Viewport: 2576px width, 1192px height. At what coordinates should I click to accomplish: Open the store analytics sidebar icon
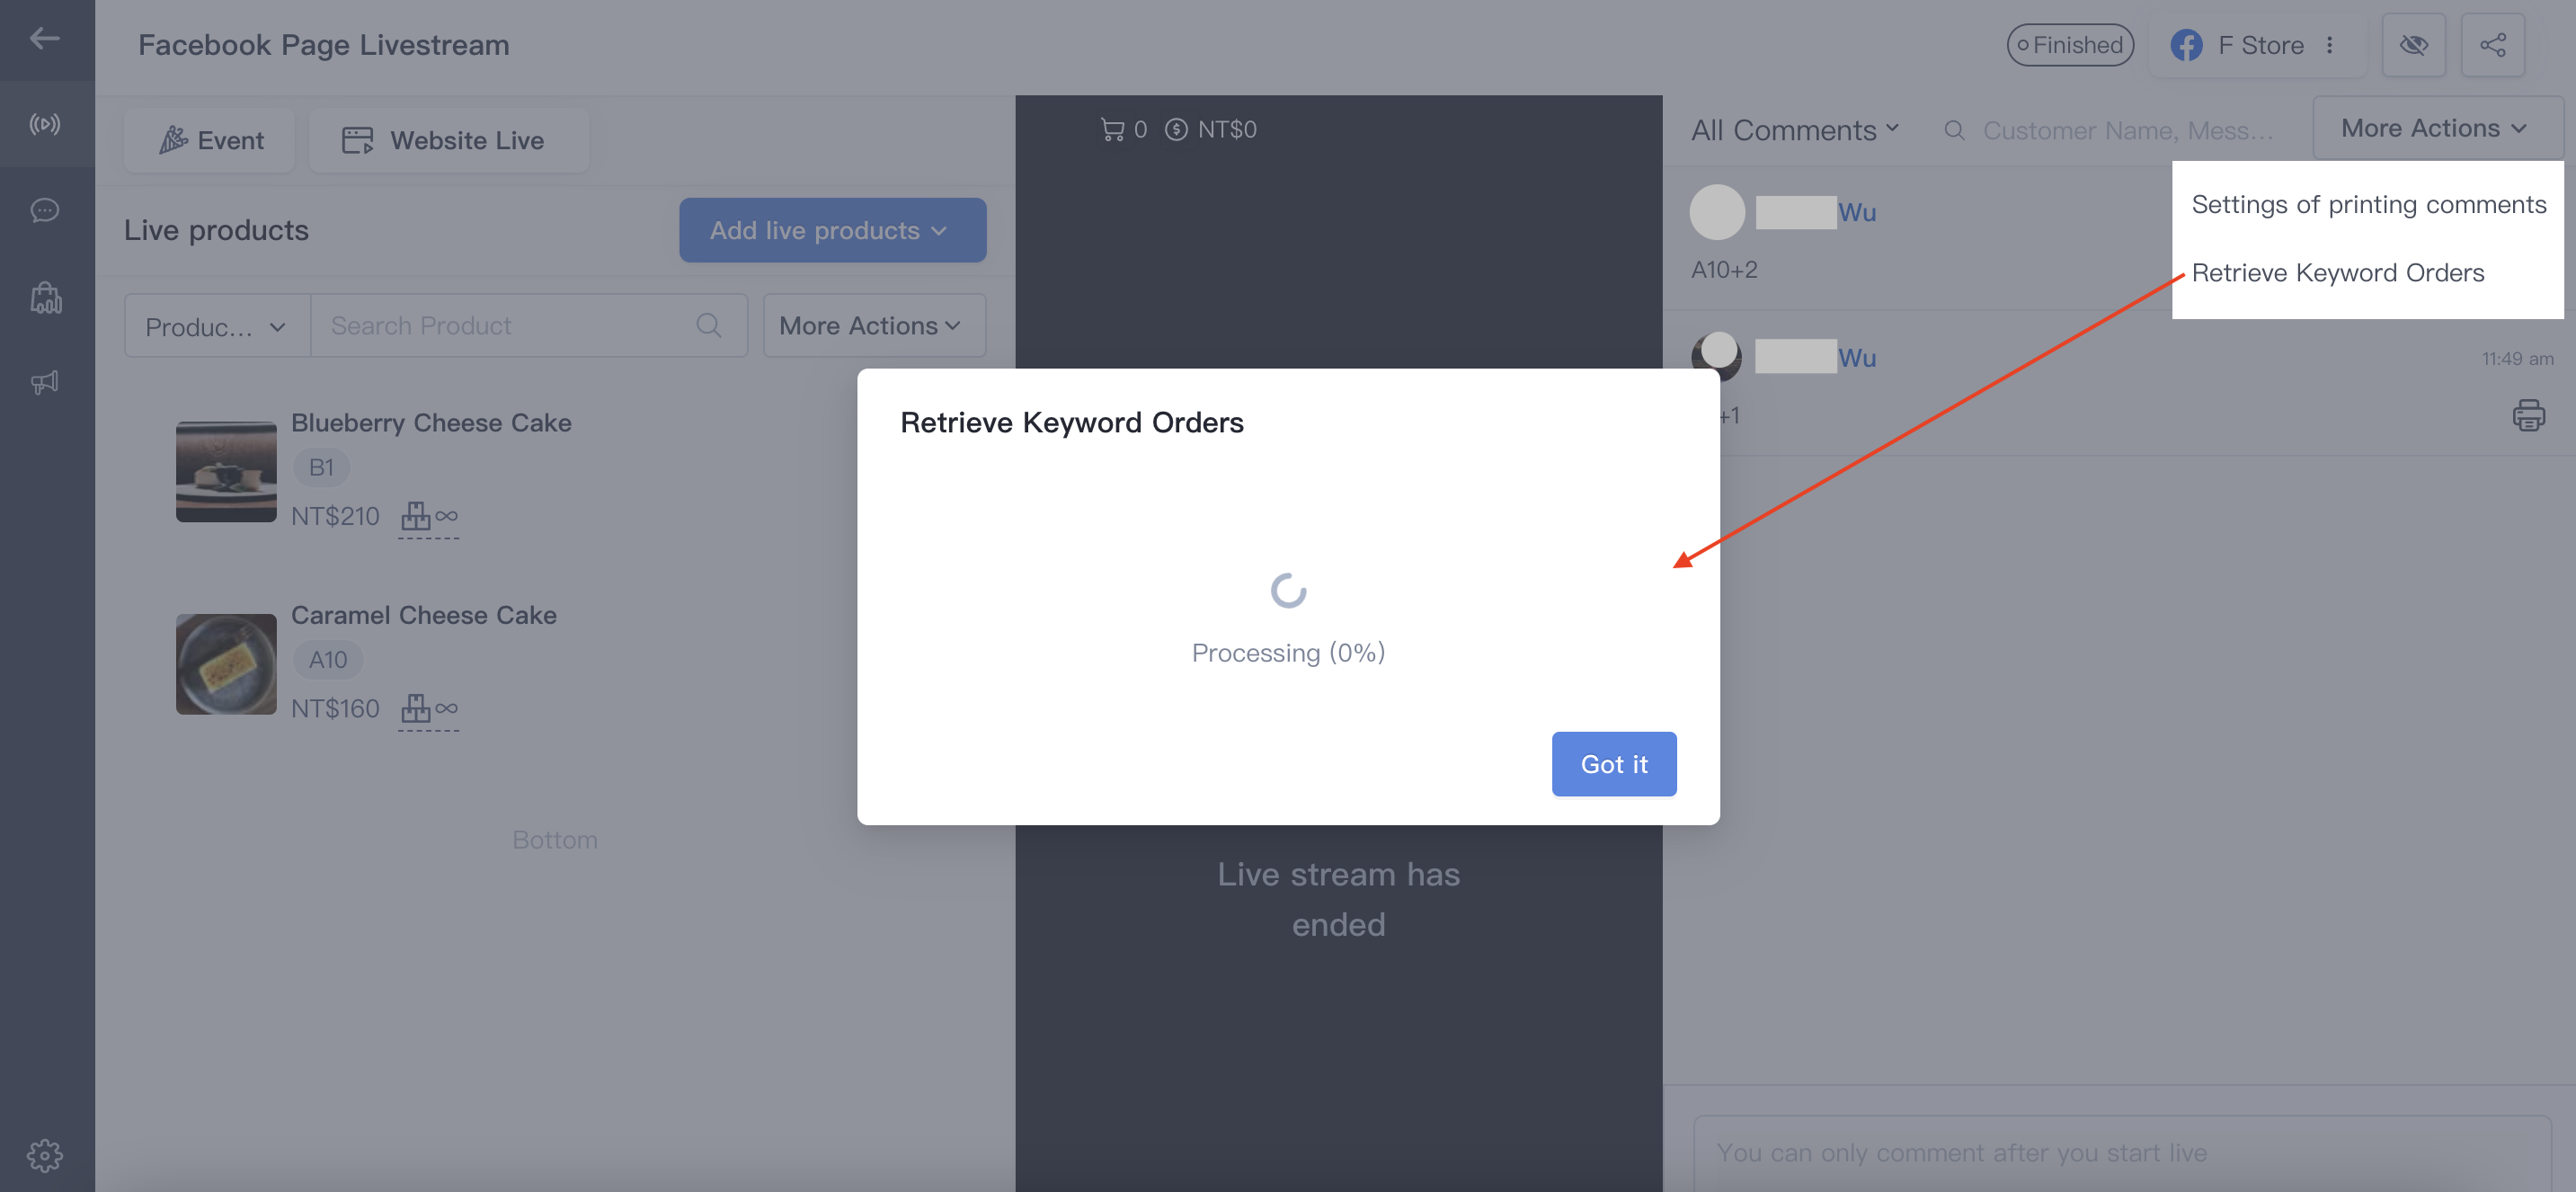(45, 297)
